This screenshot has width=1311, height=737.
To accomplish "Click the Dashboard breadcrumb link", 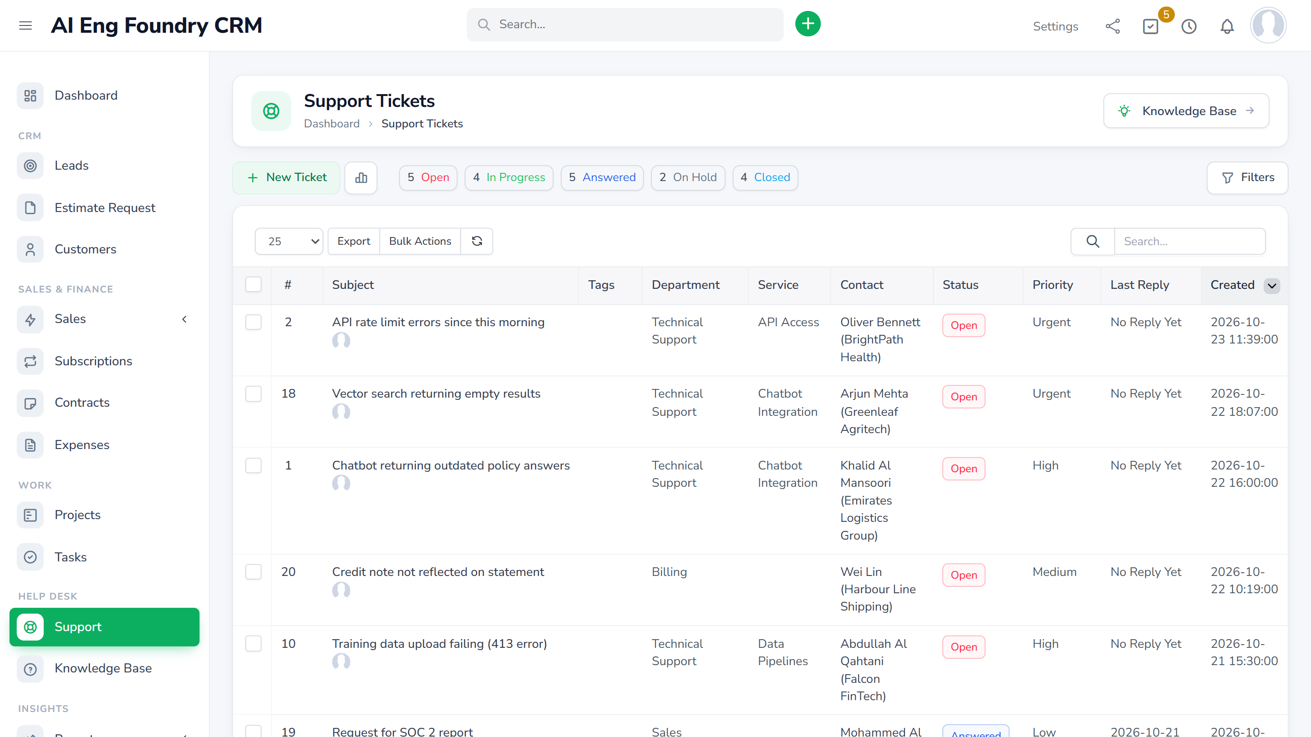I will click(331, 124).
